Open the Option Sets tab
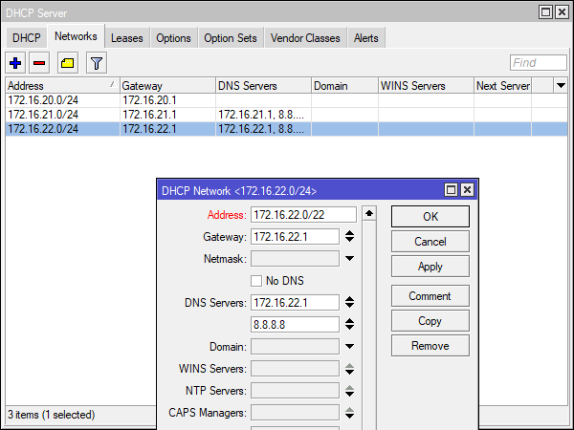Viewport: 574px width, 430px height. pyautogui.click(x=231, y=38)
